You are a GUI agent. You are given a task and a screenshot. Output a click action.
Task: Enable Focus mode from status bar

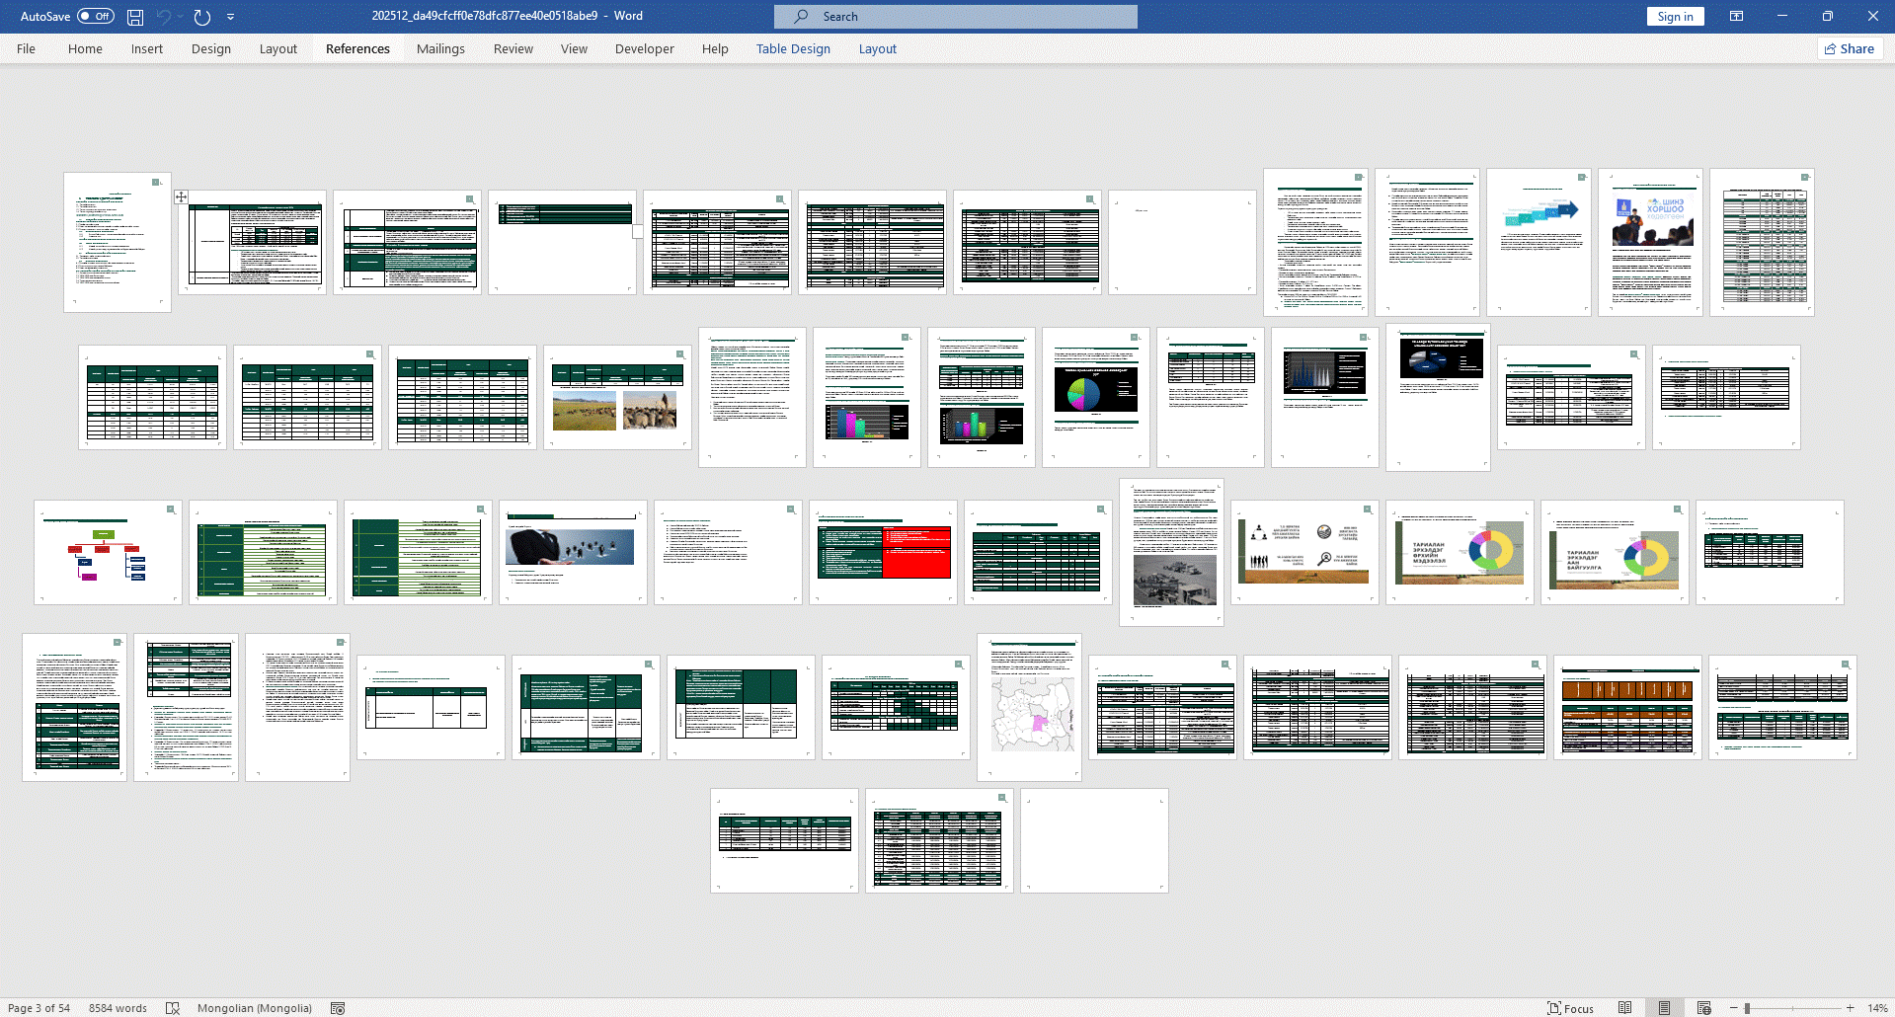(x=1570, y=1008)
